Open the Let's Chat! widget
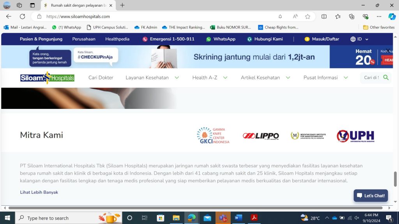This screenshot has width=399, height=224. click(x=371, y=196)
